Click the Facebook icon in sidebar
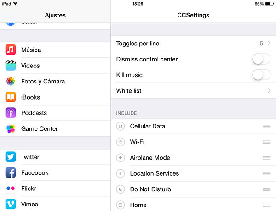276x211 pixels. pyautogui.click(x=11, y=173)
